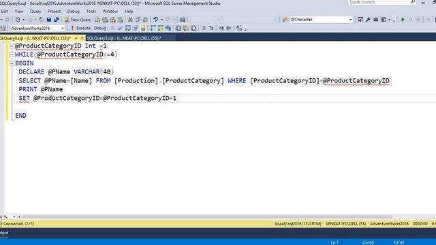The height and width of the screenshot is (245, 436).
Task: Cut selection with scissors icon
Action: click(130, 20)
